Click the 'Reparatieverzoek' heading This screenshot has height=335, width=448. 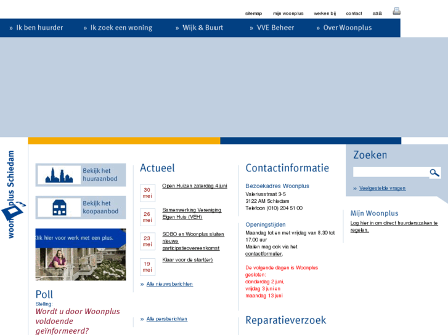(x=286, y=320)
